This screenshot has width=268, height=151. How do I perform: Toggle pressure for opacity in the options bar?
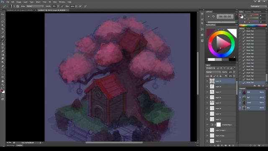pyautogui.click(x=62, y=6)
